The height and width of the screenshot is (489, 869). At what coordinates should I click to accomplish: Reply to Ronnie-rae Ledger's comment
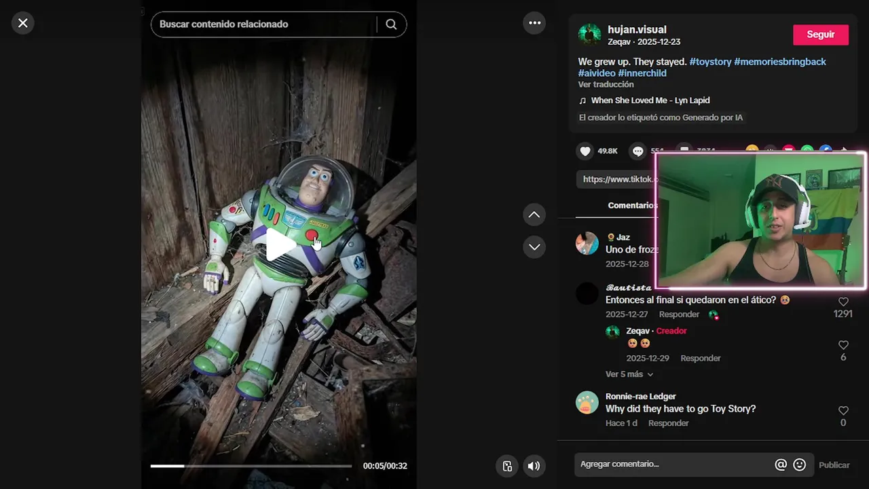[x=668, y=423]
